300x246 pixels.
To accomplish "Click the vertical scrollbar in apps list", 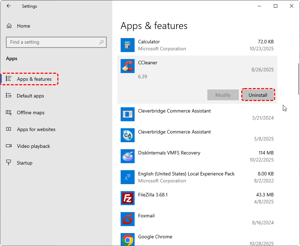I will click(x=298, y=79).
